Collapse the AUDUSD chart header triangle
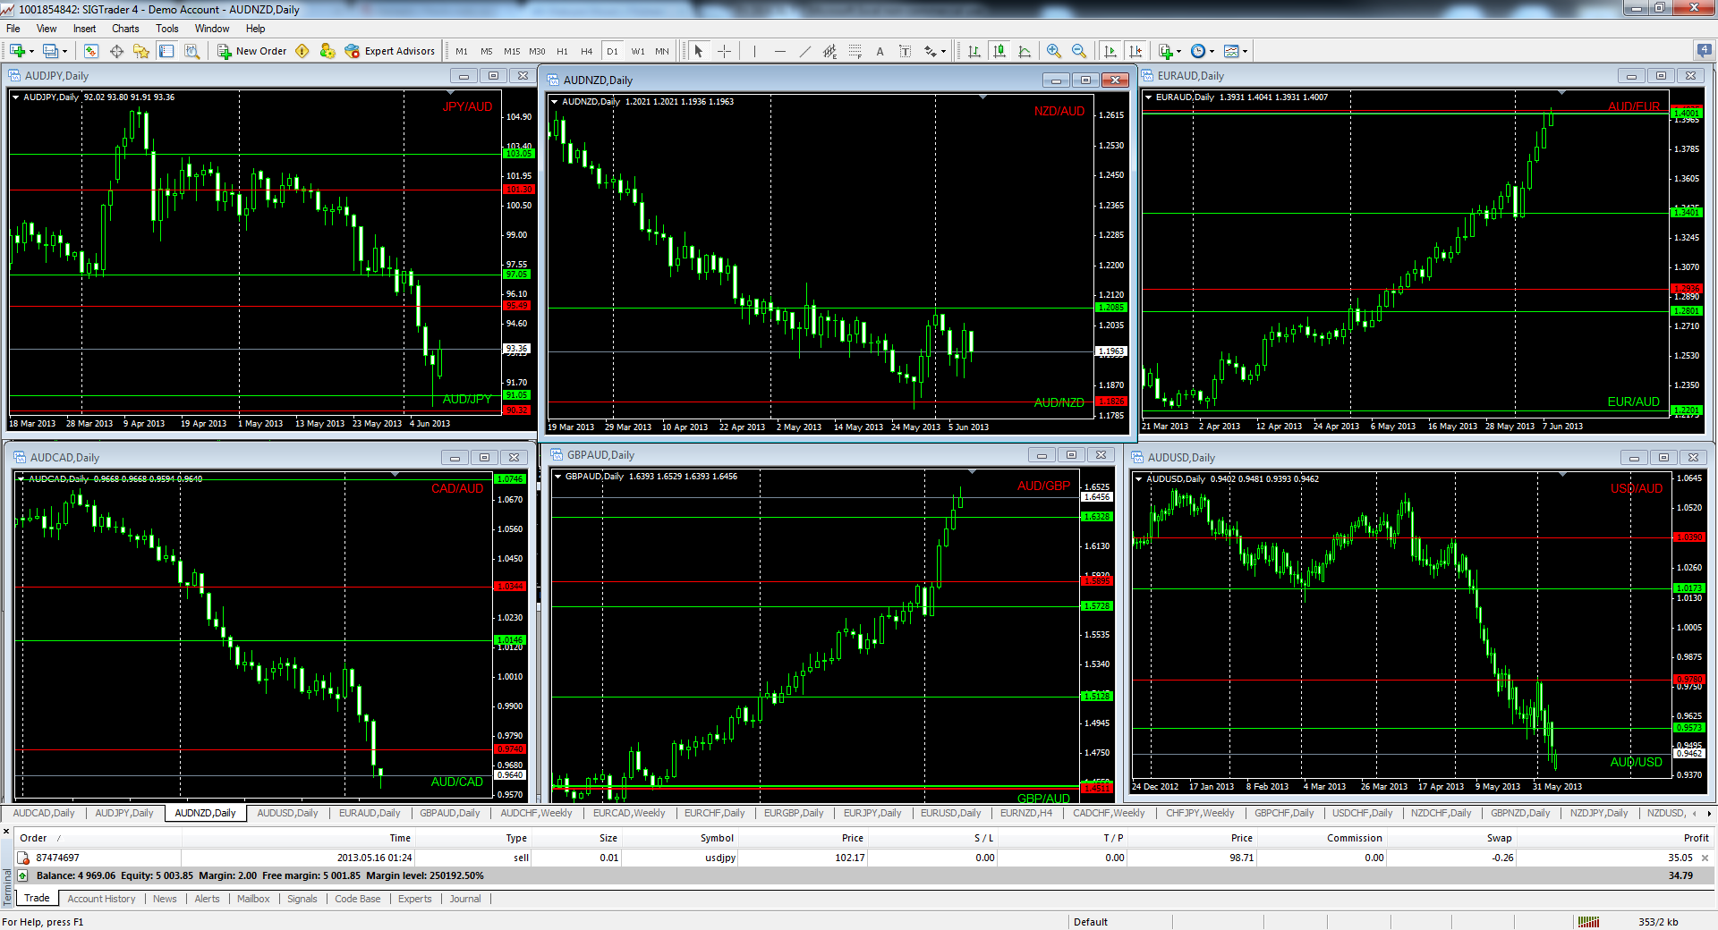Screen dimensions: 1718x930 1138,478
